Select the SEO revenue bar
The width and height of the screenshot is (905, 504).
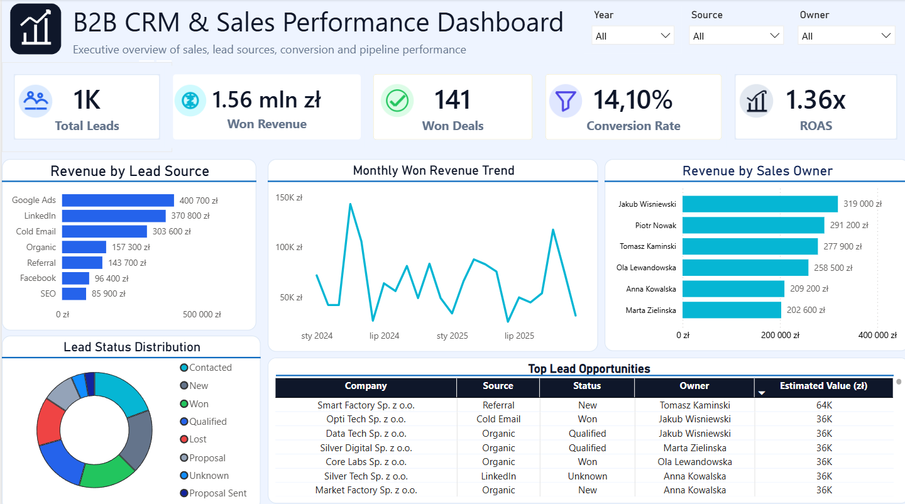(74, 293)
